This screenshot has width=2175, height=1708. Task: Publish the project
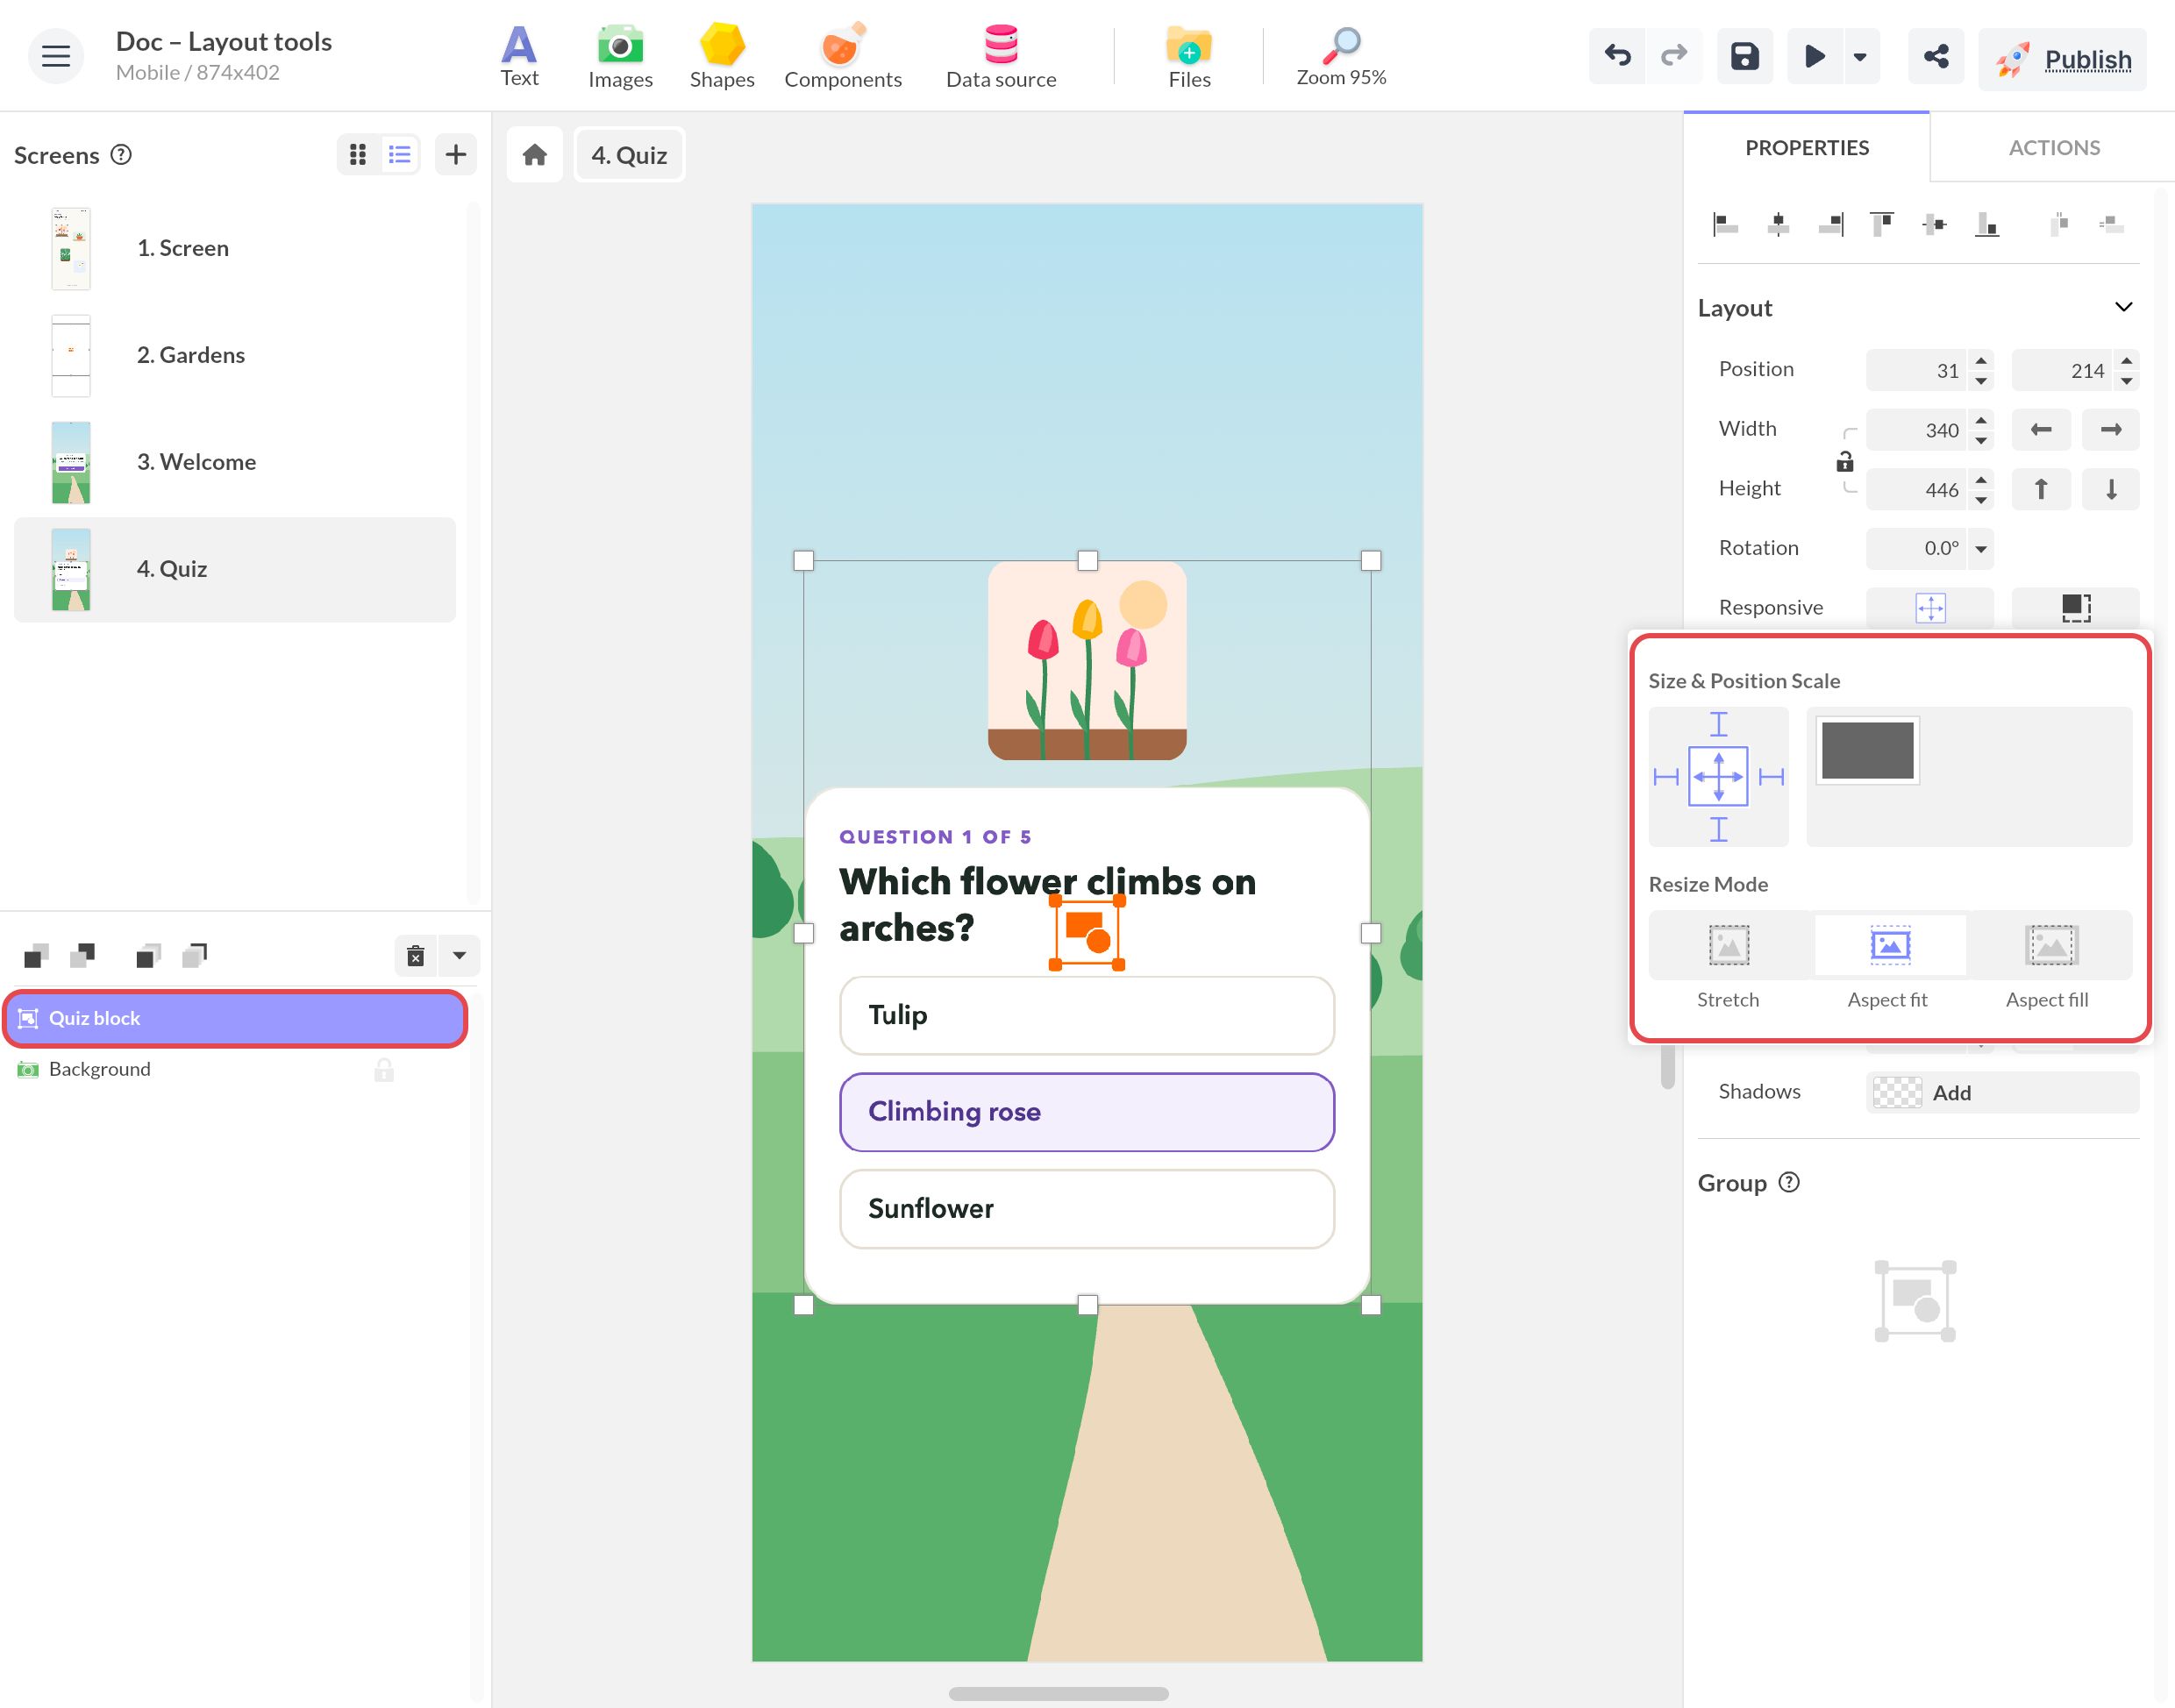coord(2062,60)
